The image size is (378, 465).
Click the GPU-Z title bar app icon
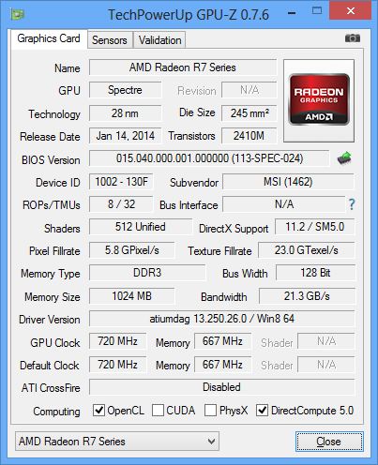pyautogui.click(x=17, y=14)
